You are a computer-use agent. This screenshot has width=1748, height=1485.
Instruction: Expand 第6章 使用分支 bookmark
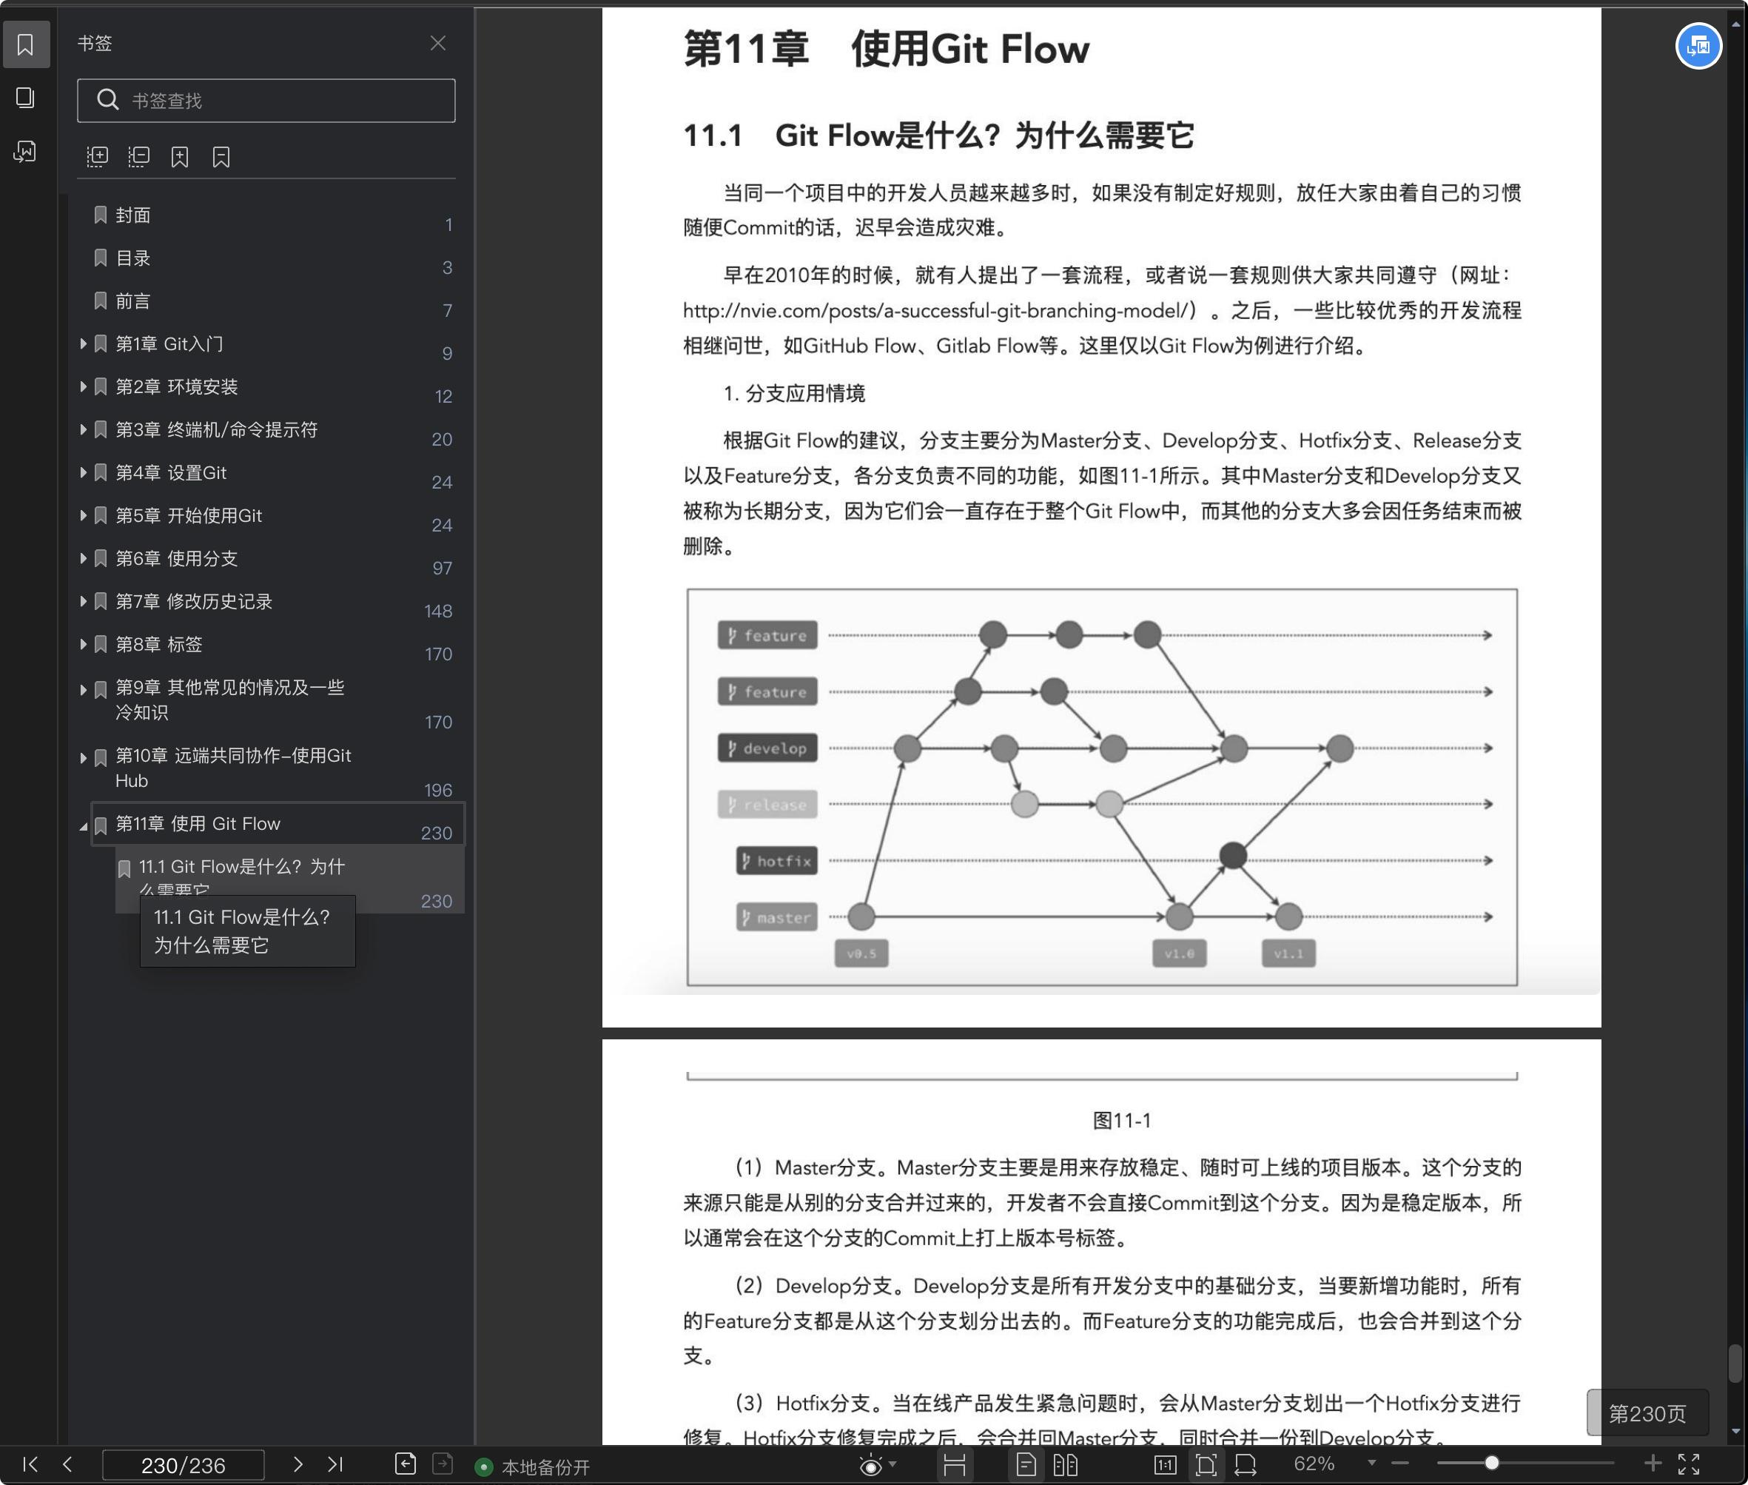[x=84, y=558]
